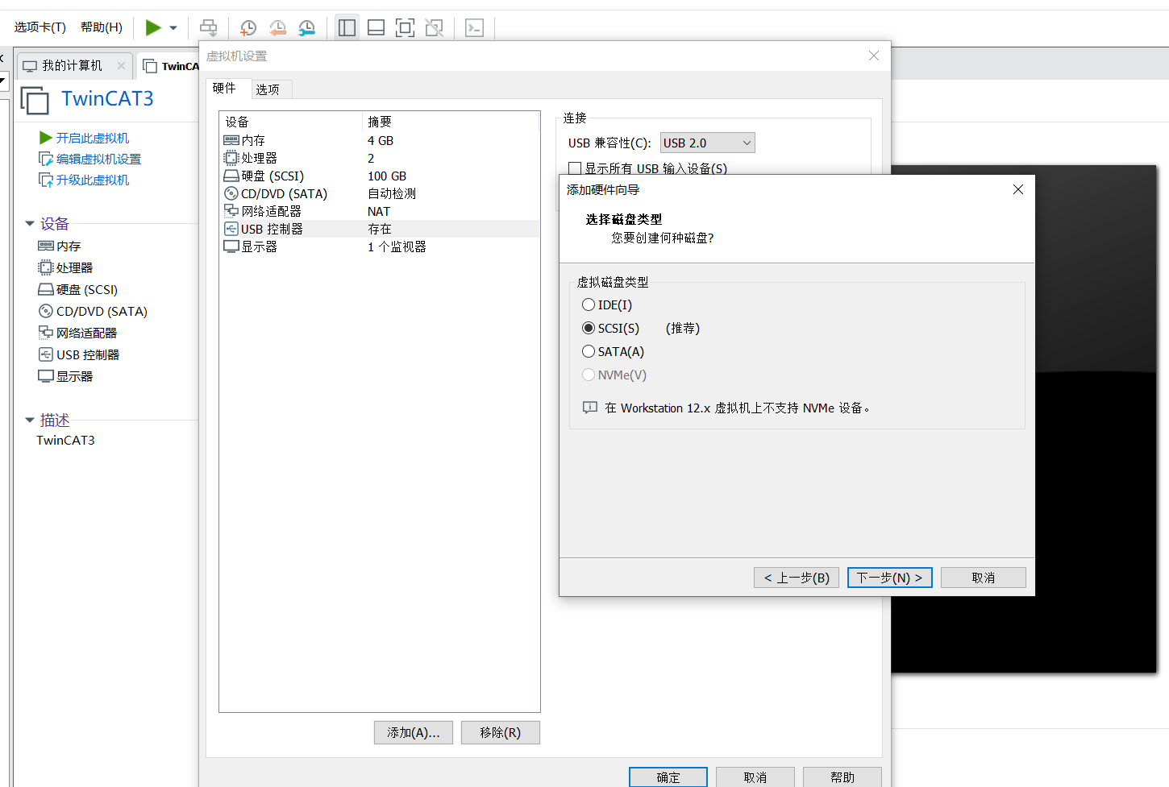Click the Unity mode toolbar icon
Screen dimensions: 1169x787
(435, 27)
